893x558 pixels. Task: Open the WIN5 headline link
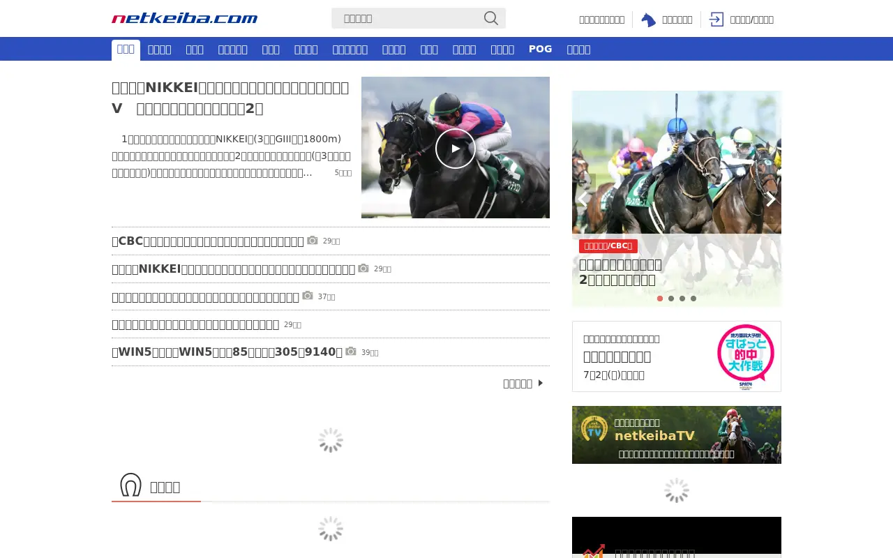[227, 352]
